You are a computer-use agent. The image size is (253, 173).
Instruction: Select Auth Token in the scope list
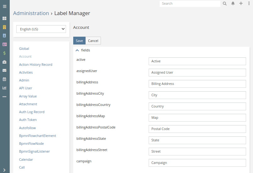28,120
